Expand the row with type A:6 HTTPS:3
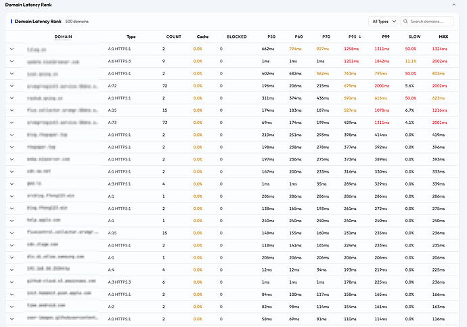This screenshot has height=327, width=467. [12, 61]
